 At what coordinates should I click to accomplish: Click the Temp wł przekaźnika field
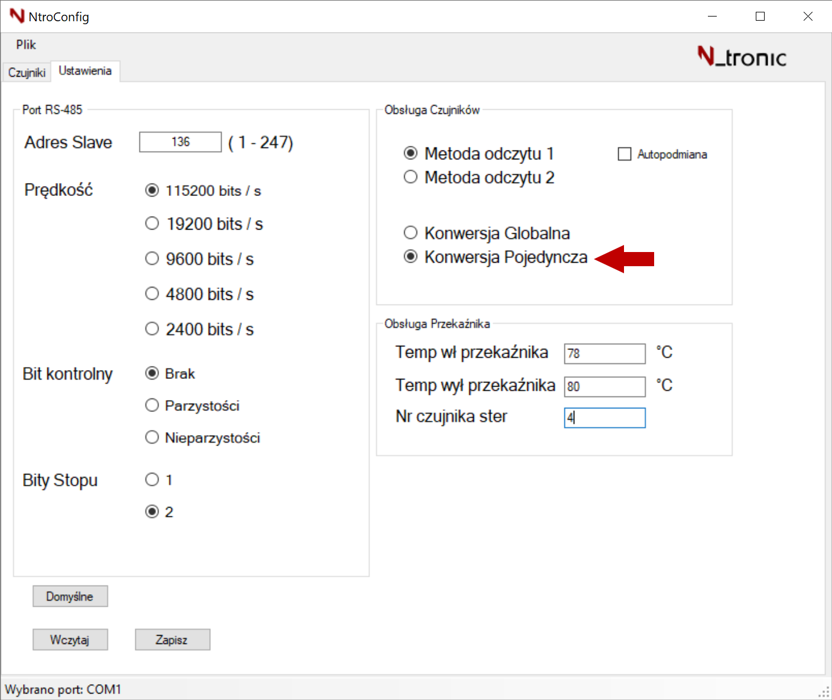pos(604,353)
